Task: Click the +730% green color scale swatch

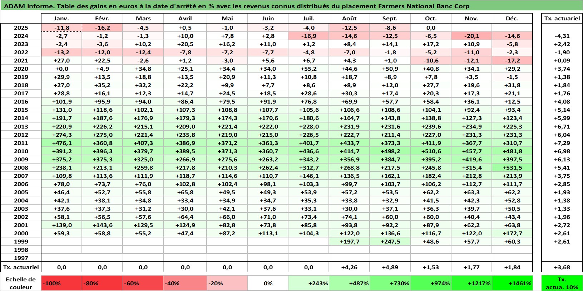Action: click(x=390, y=283)
